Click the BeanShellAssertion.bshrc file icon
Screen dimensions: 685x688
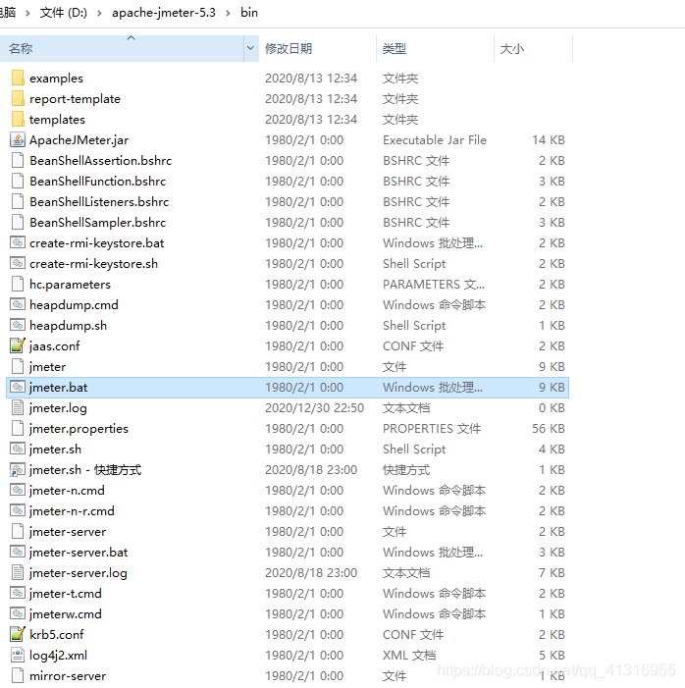pyautogui.click(x=18, y=161)
